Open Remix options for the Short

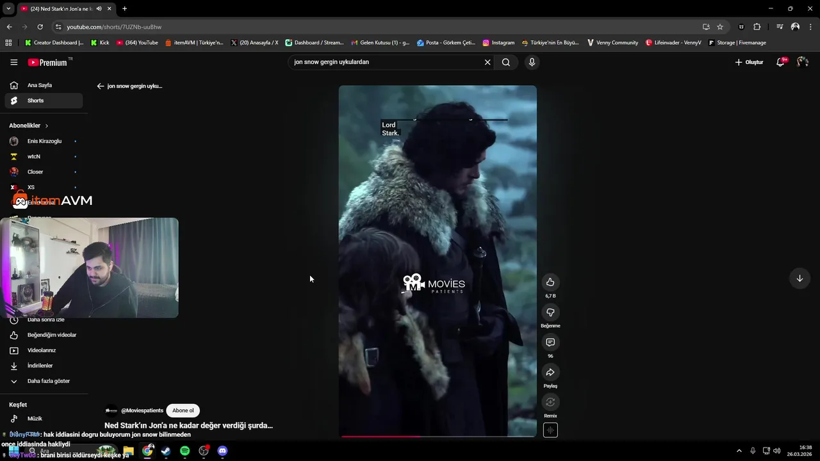pyautogui.click(x=550, y=402)
